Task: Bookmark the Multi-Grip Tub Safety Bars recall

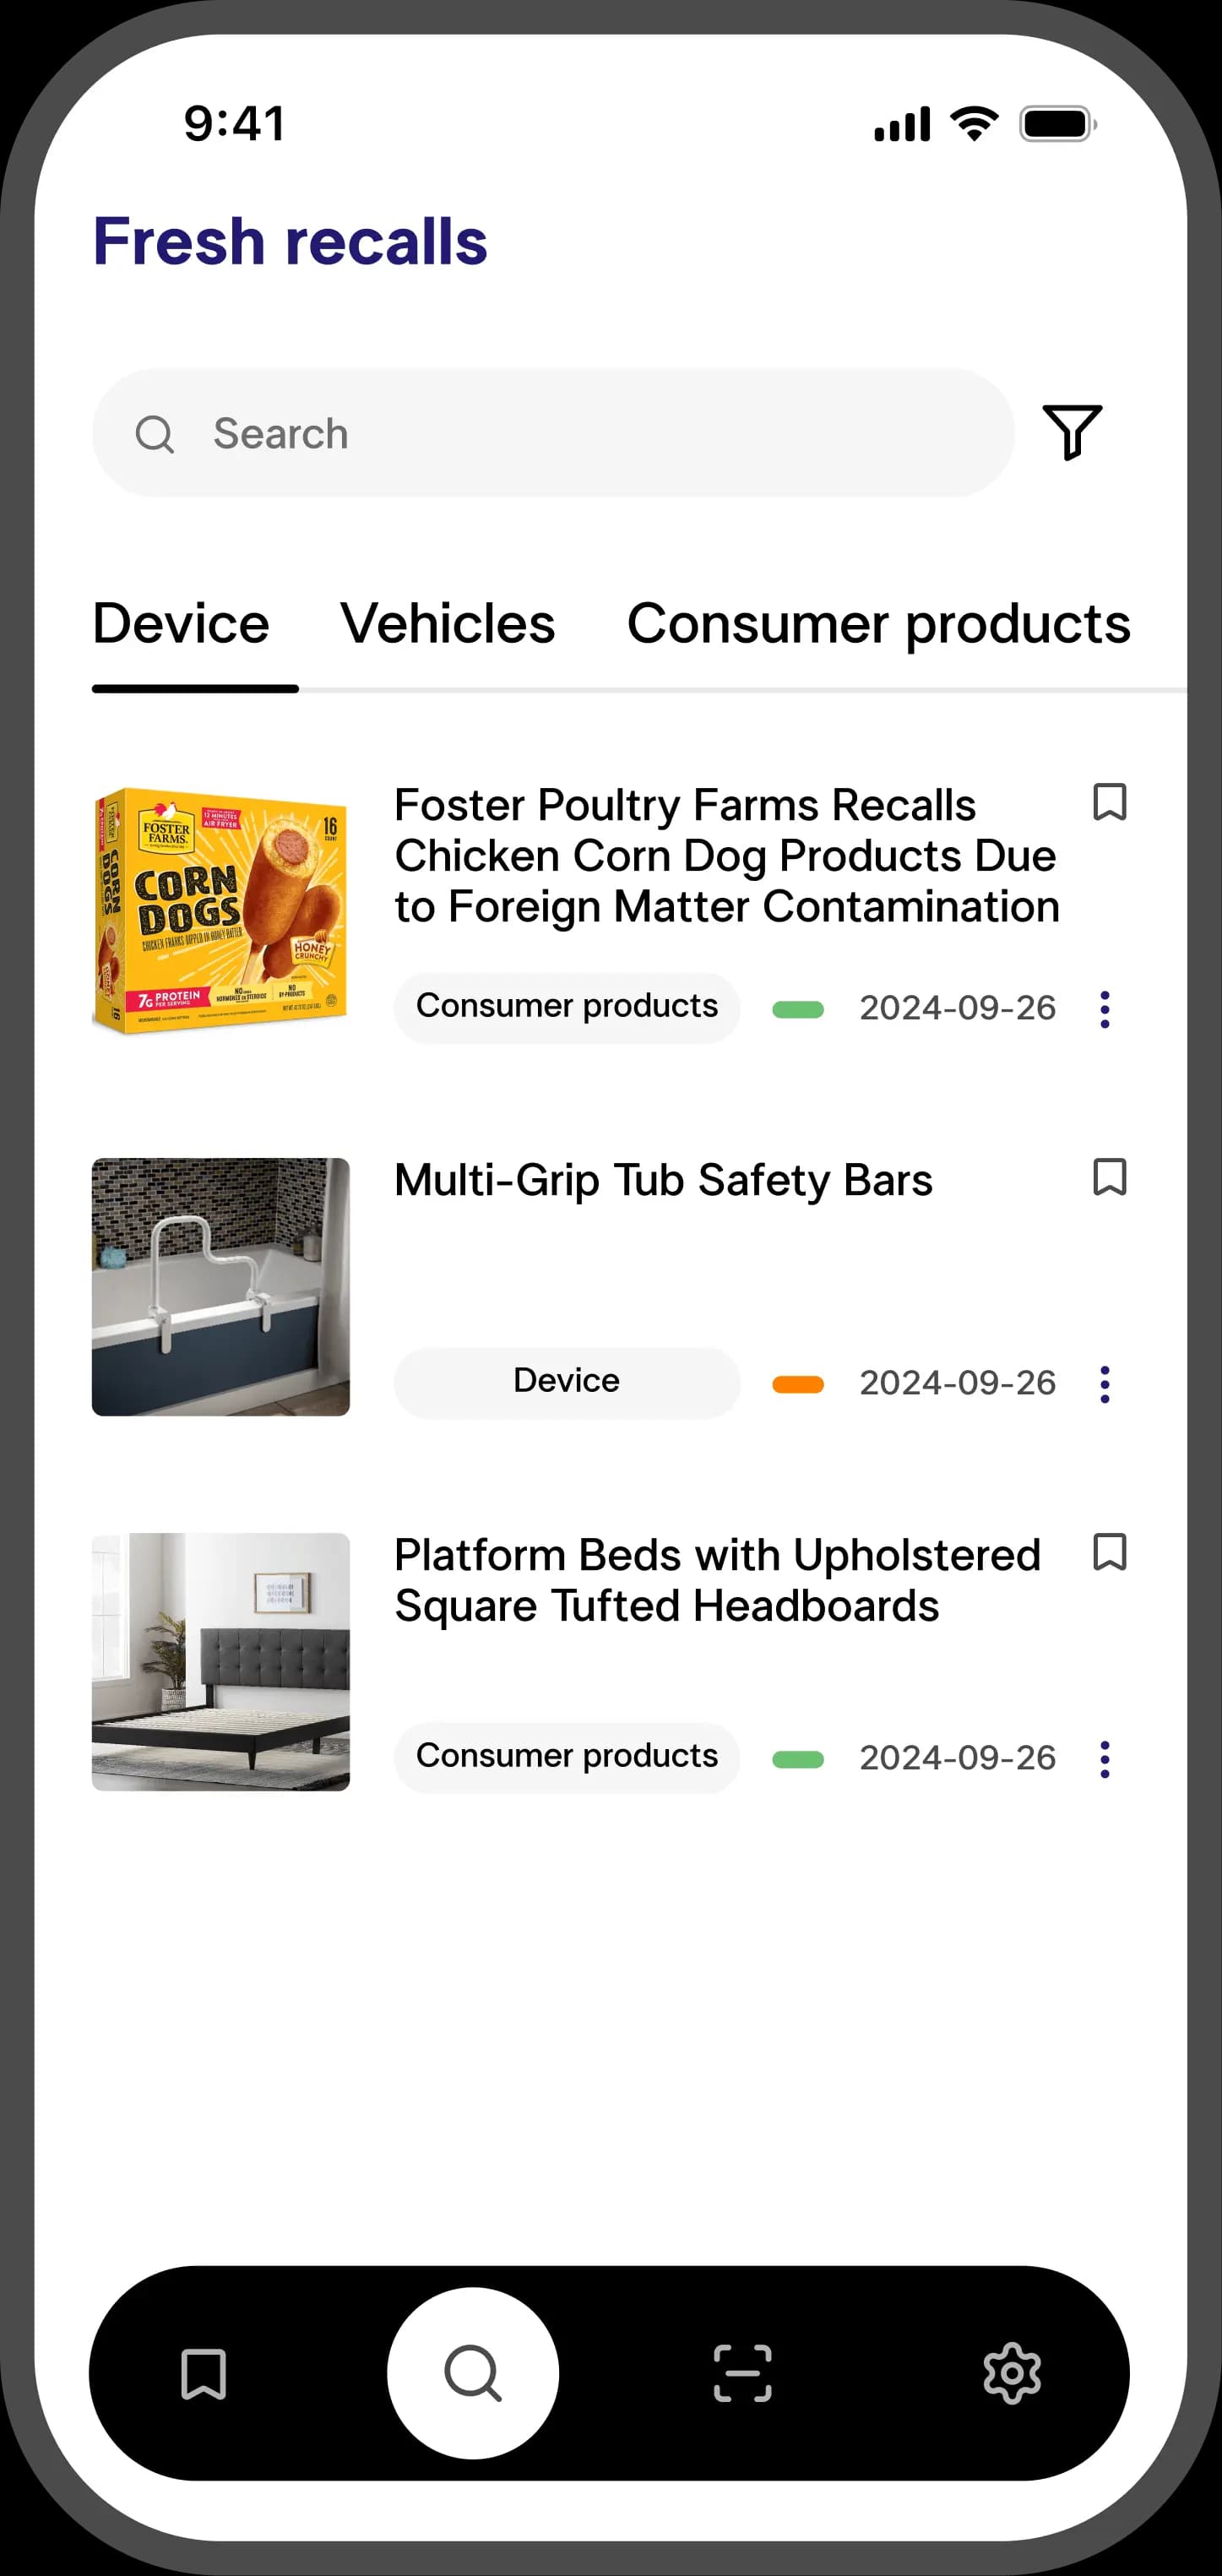Action: 1109,1177
